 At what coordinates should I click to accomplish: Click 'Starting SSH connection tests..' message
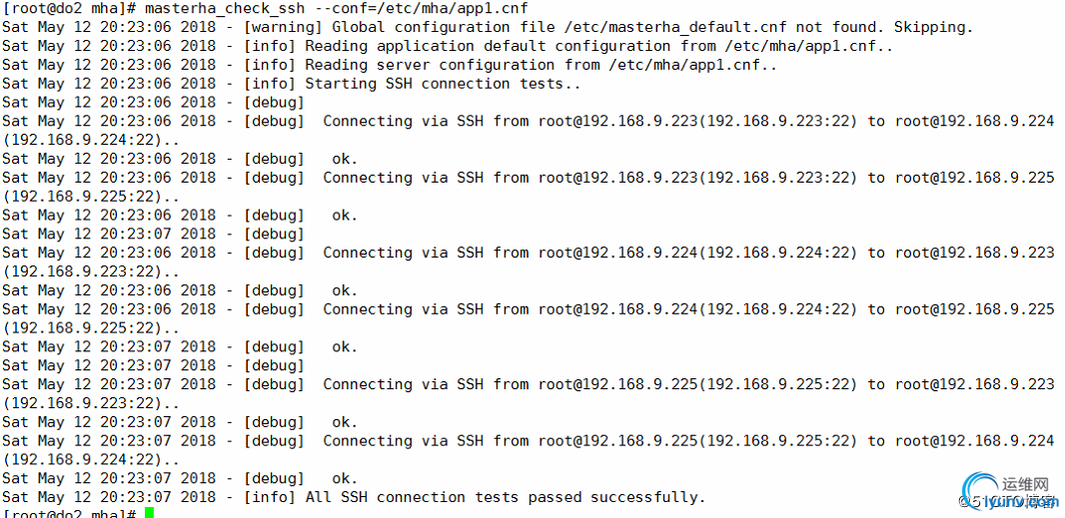(x=443, y=84)
